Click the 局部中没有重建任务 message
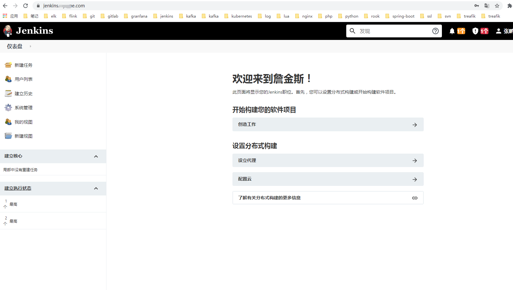Viewport: 513px width, 290px height. (20, 170)
